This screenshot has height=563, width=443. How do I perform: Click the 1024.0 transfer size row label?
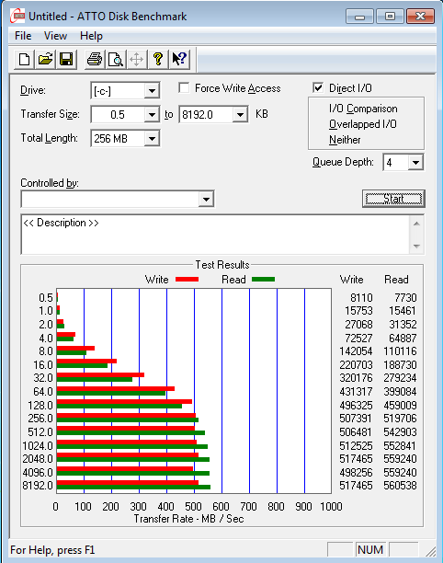(38, 445)
